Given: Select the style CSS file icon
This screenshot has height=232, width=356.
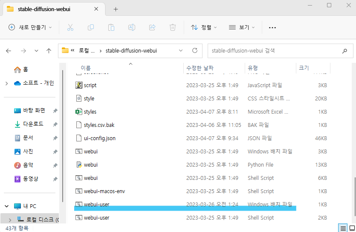Looking at the screenshot, I should [x=79, y=98].
